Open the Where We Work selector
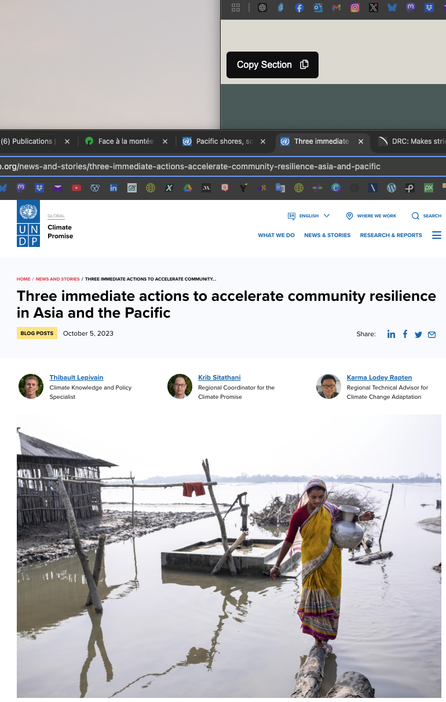446x702 pixels. [x=371, y=216]
